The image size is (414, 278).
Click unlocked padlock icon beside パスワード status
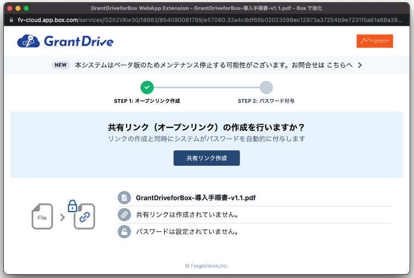point(124,232)
